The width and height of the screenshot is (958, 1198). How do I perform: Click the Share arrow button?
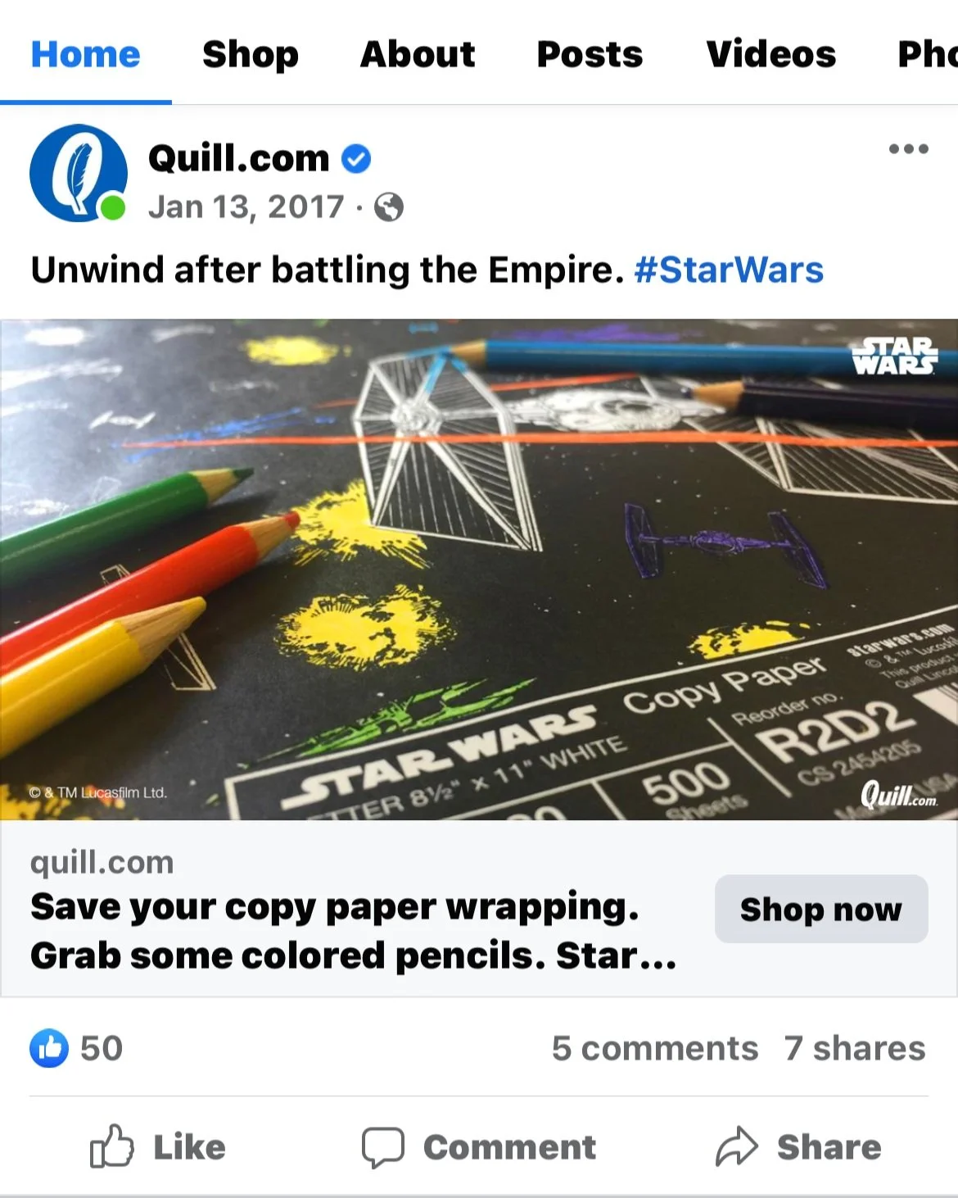pos(798,1146)
